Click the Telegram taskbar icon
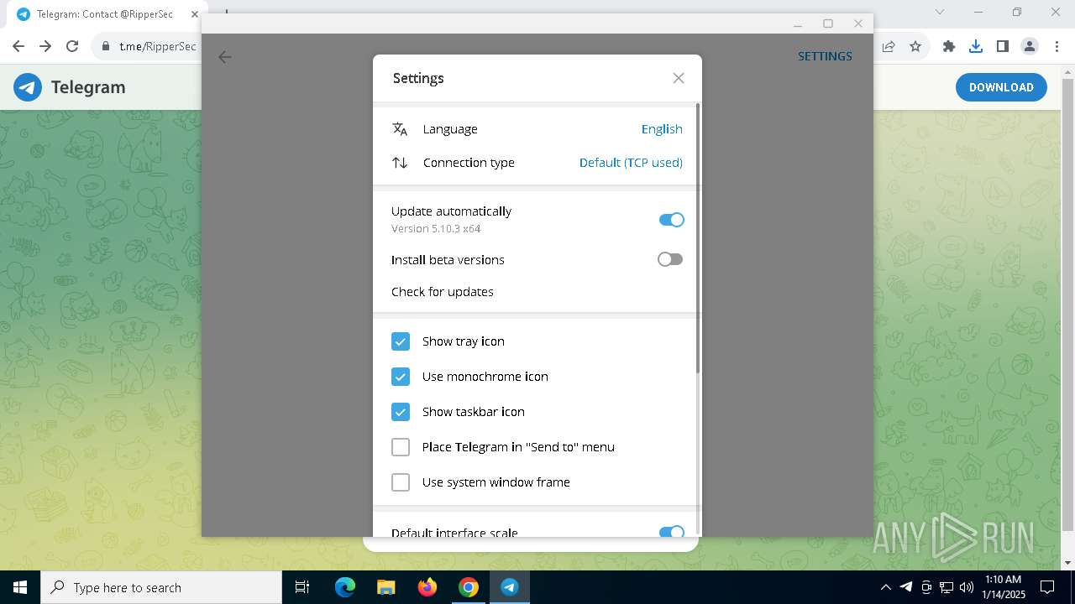Screen dimensions: 1075x604 (x=510, y=587)
